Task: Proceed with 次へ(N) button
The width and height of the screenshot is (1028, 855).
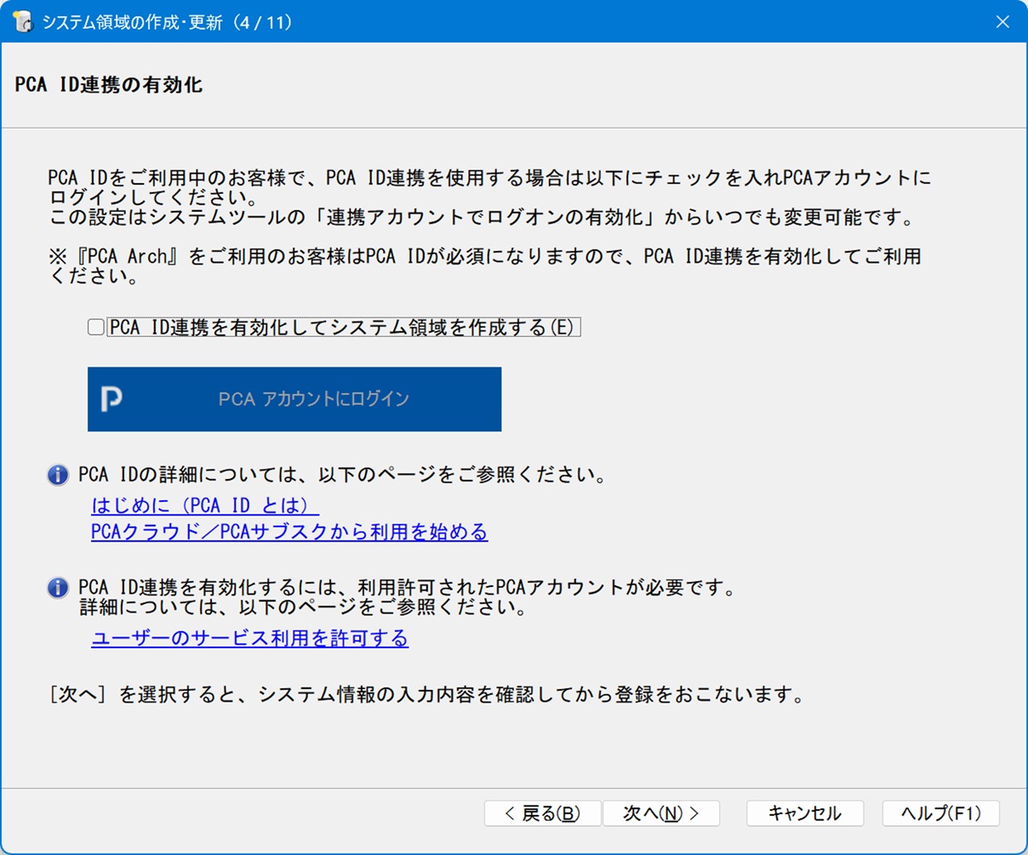Action: 661,813
